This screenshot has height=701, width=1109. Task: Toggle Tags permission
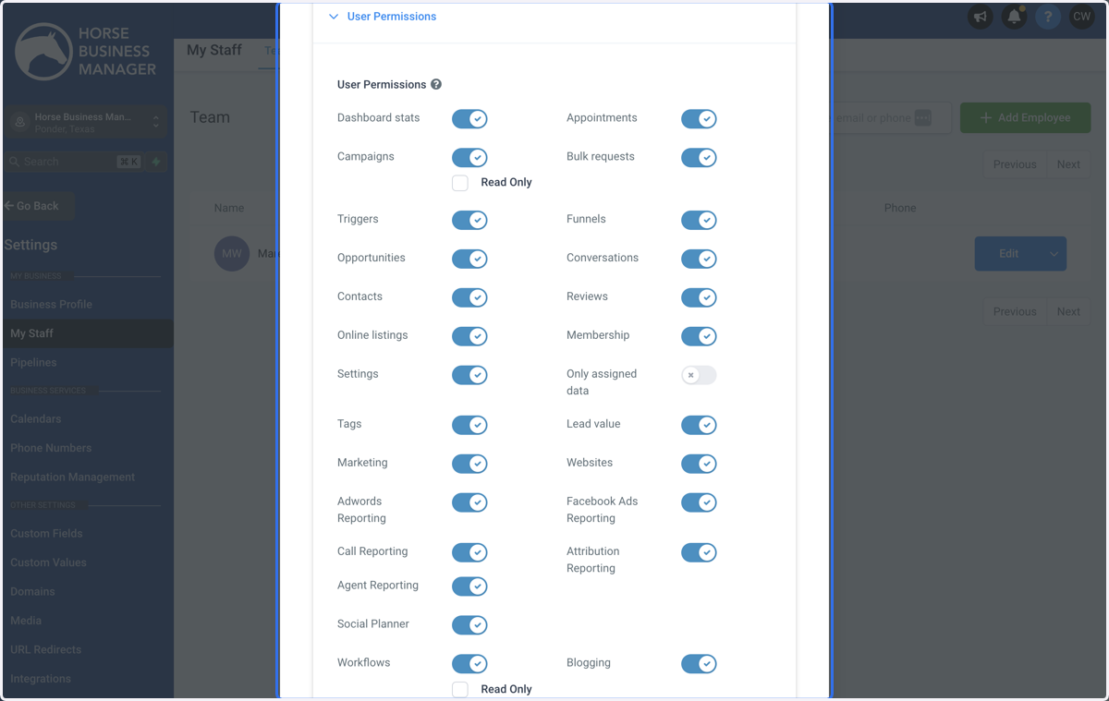469,426
